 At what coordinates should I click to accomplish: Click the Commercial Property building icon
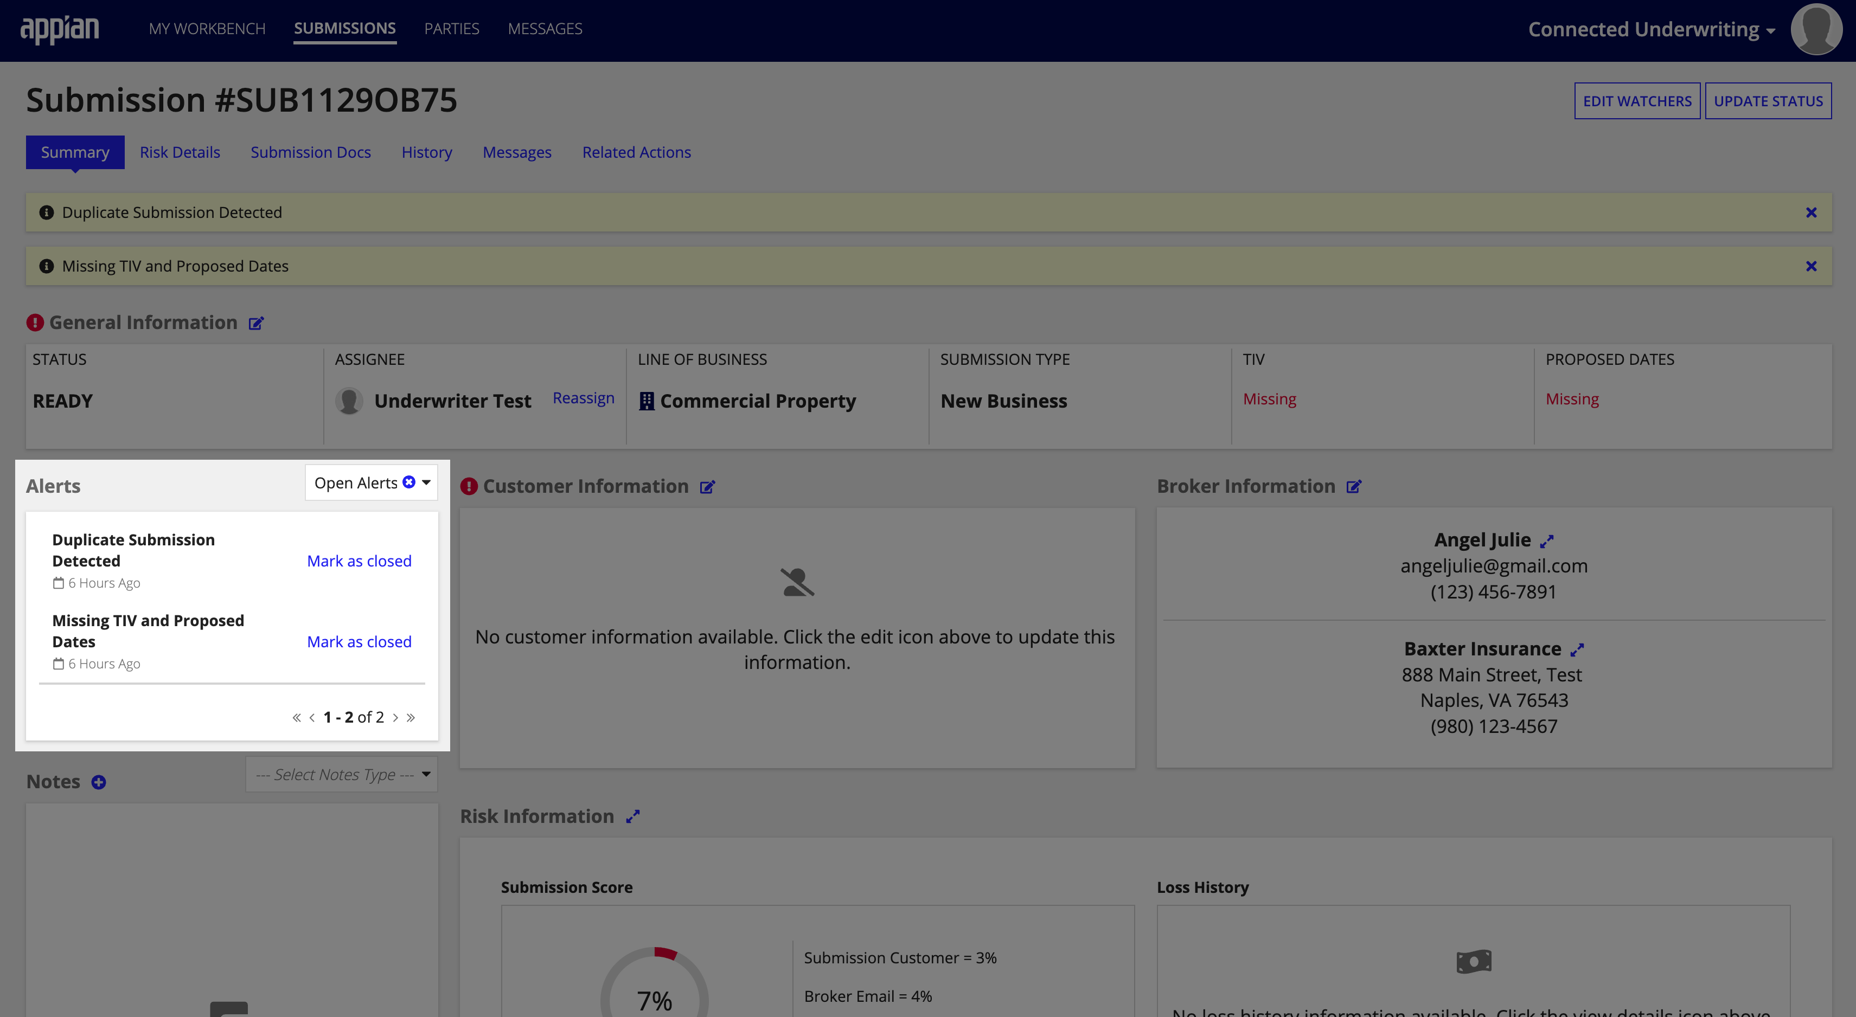pyautogui.click(x=647, y=401)
